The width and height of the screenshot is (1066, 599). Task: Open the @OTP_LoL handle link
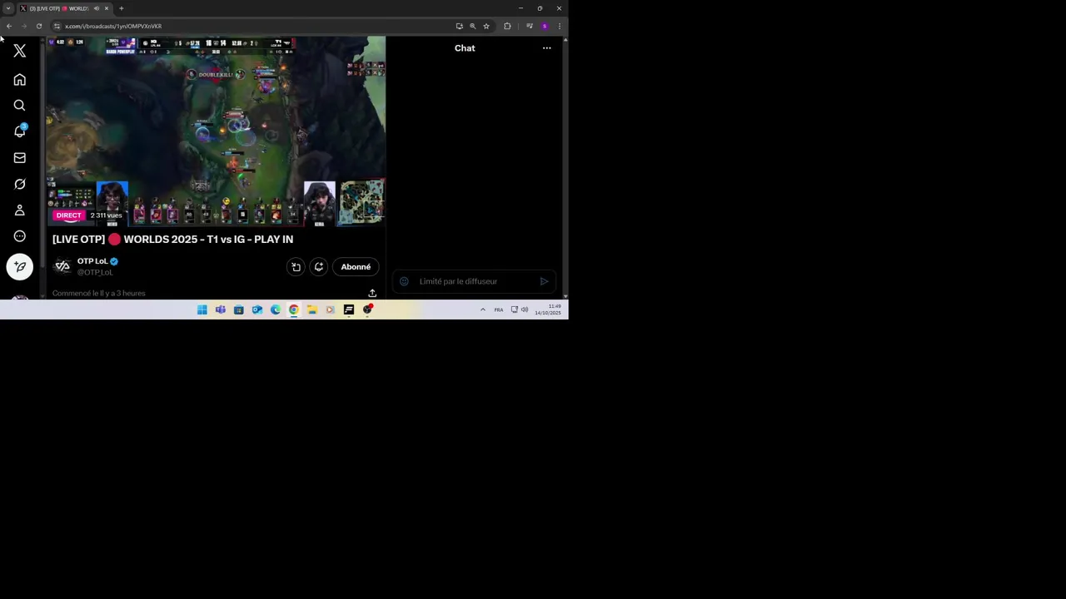pos(95,272)
